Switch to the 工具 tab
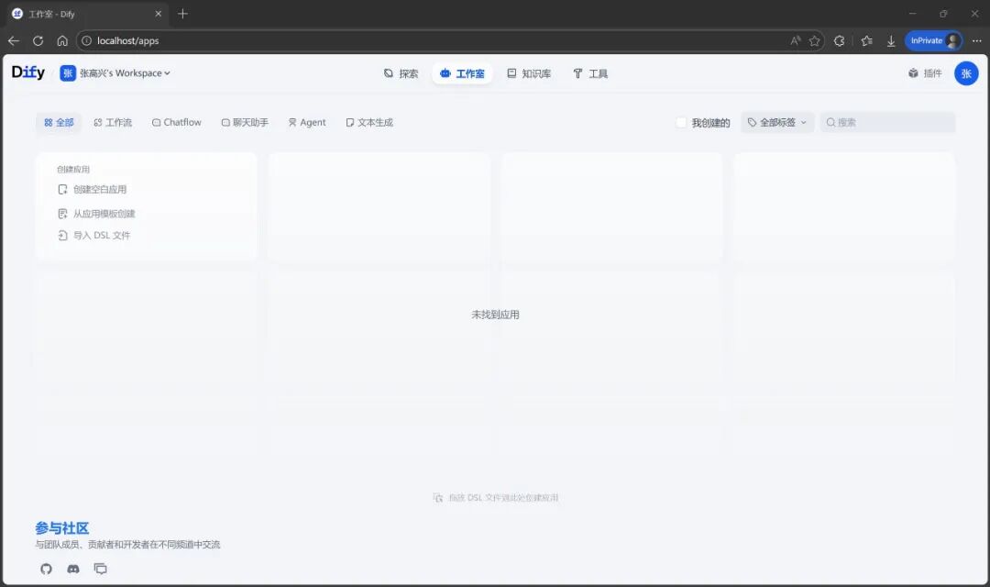 coord(590,74)
